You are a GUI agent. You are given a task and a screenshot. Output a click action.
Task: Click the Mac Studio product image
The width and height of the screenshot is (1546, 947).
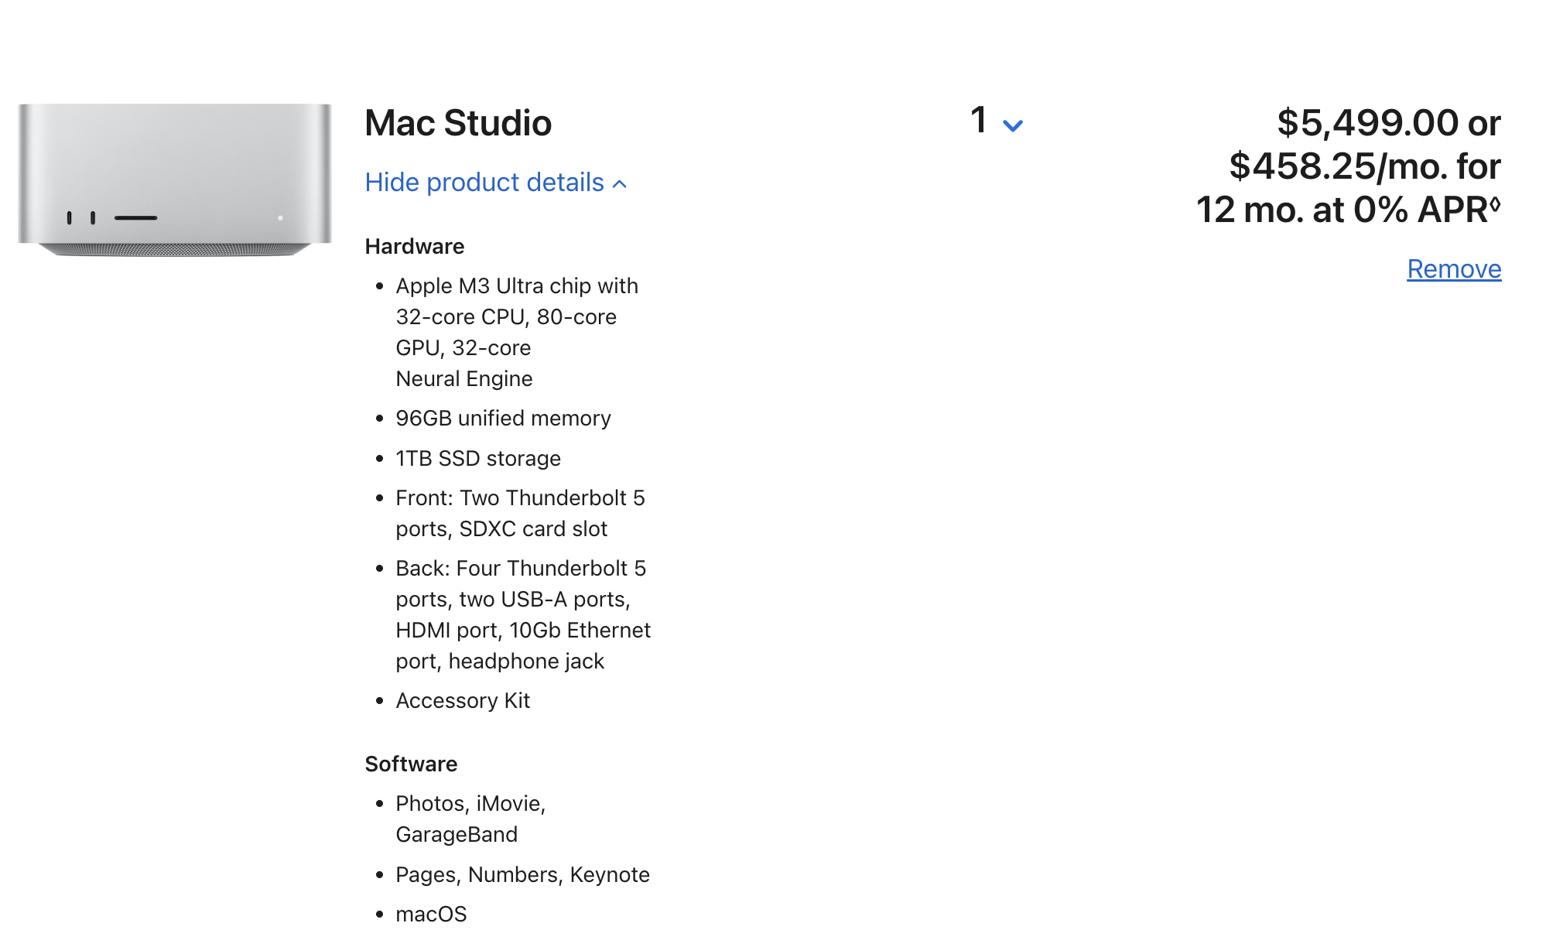[x=175, y=179]
